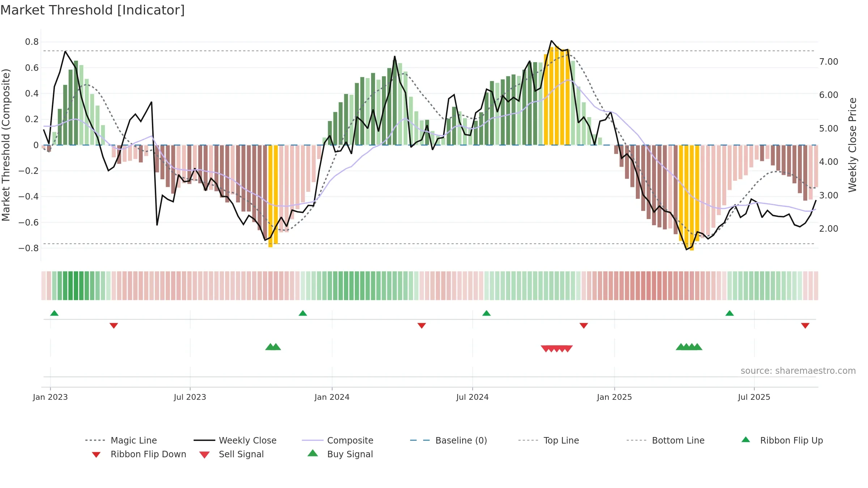The image size is (868, 488).
Task: Click the 2.00 right axis price label
Action: [829, 229]
